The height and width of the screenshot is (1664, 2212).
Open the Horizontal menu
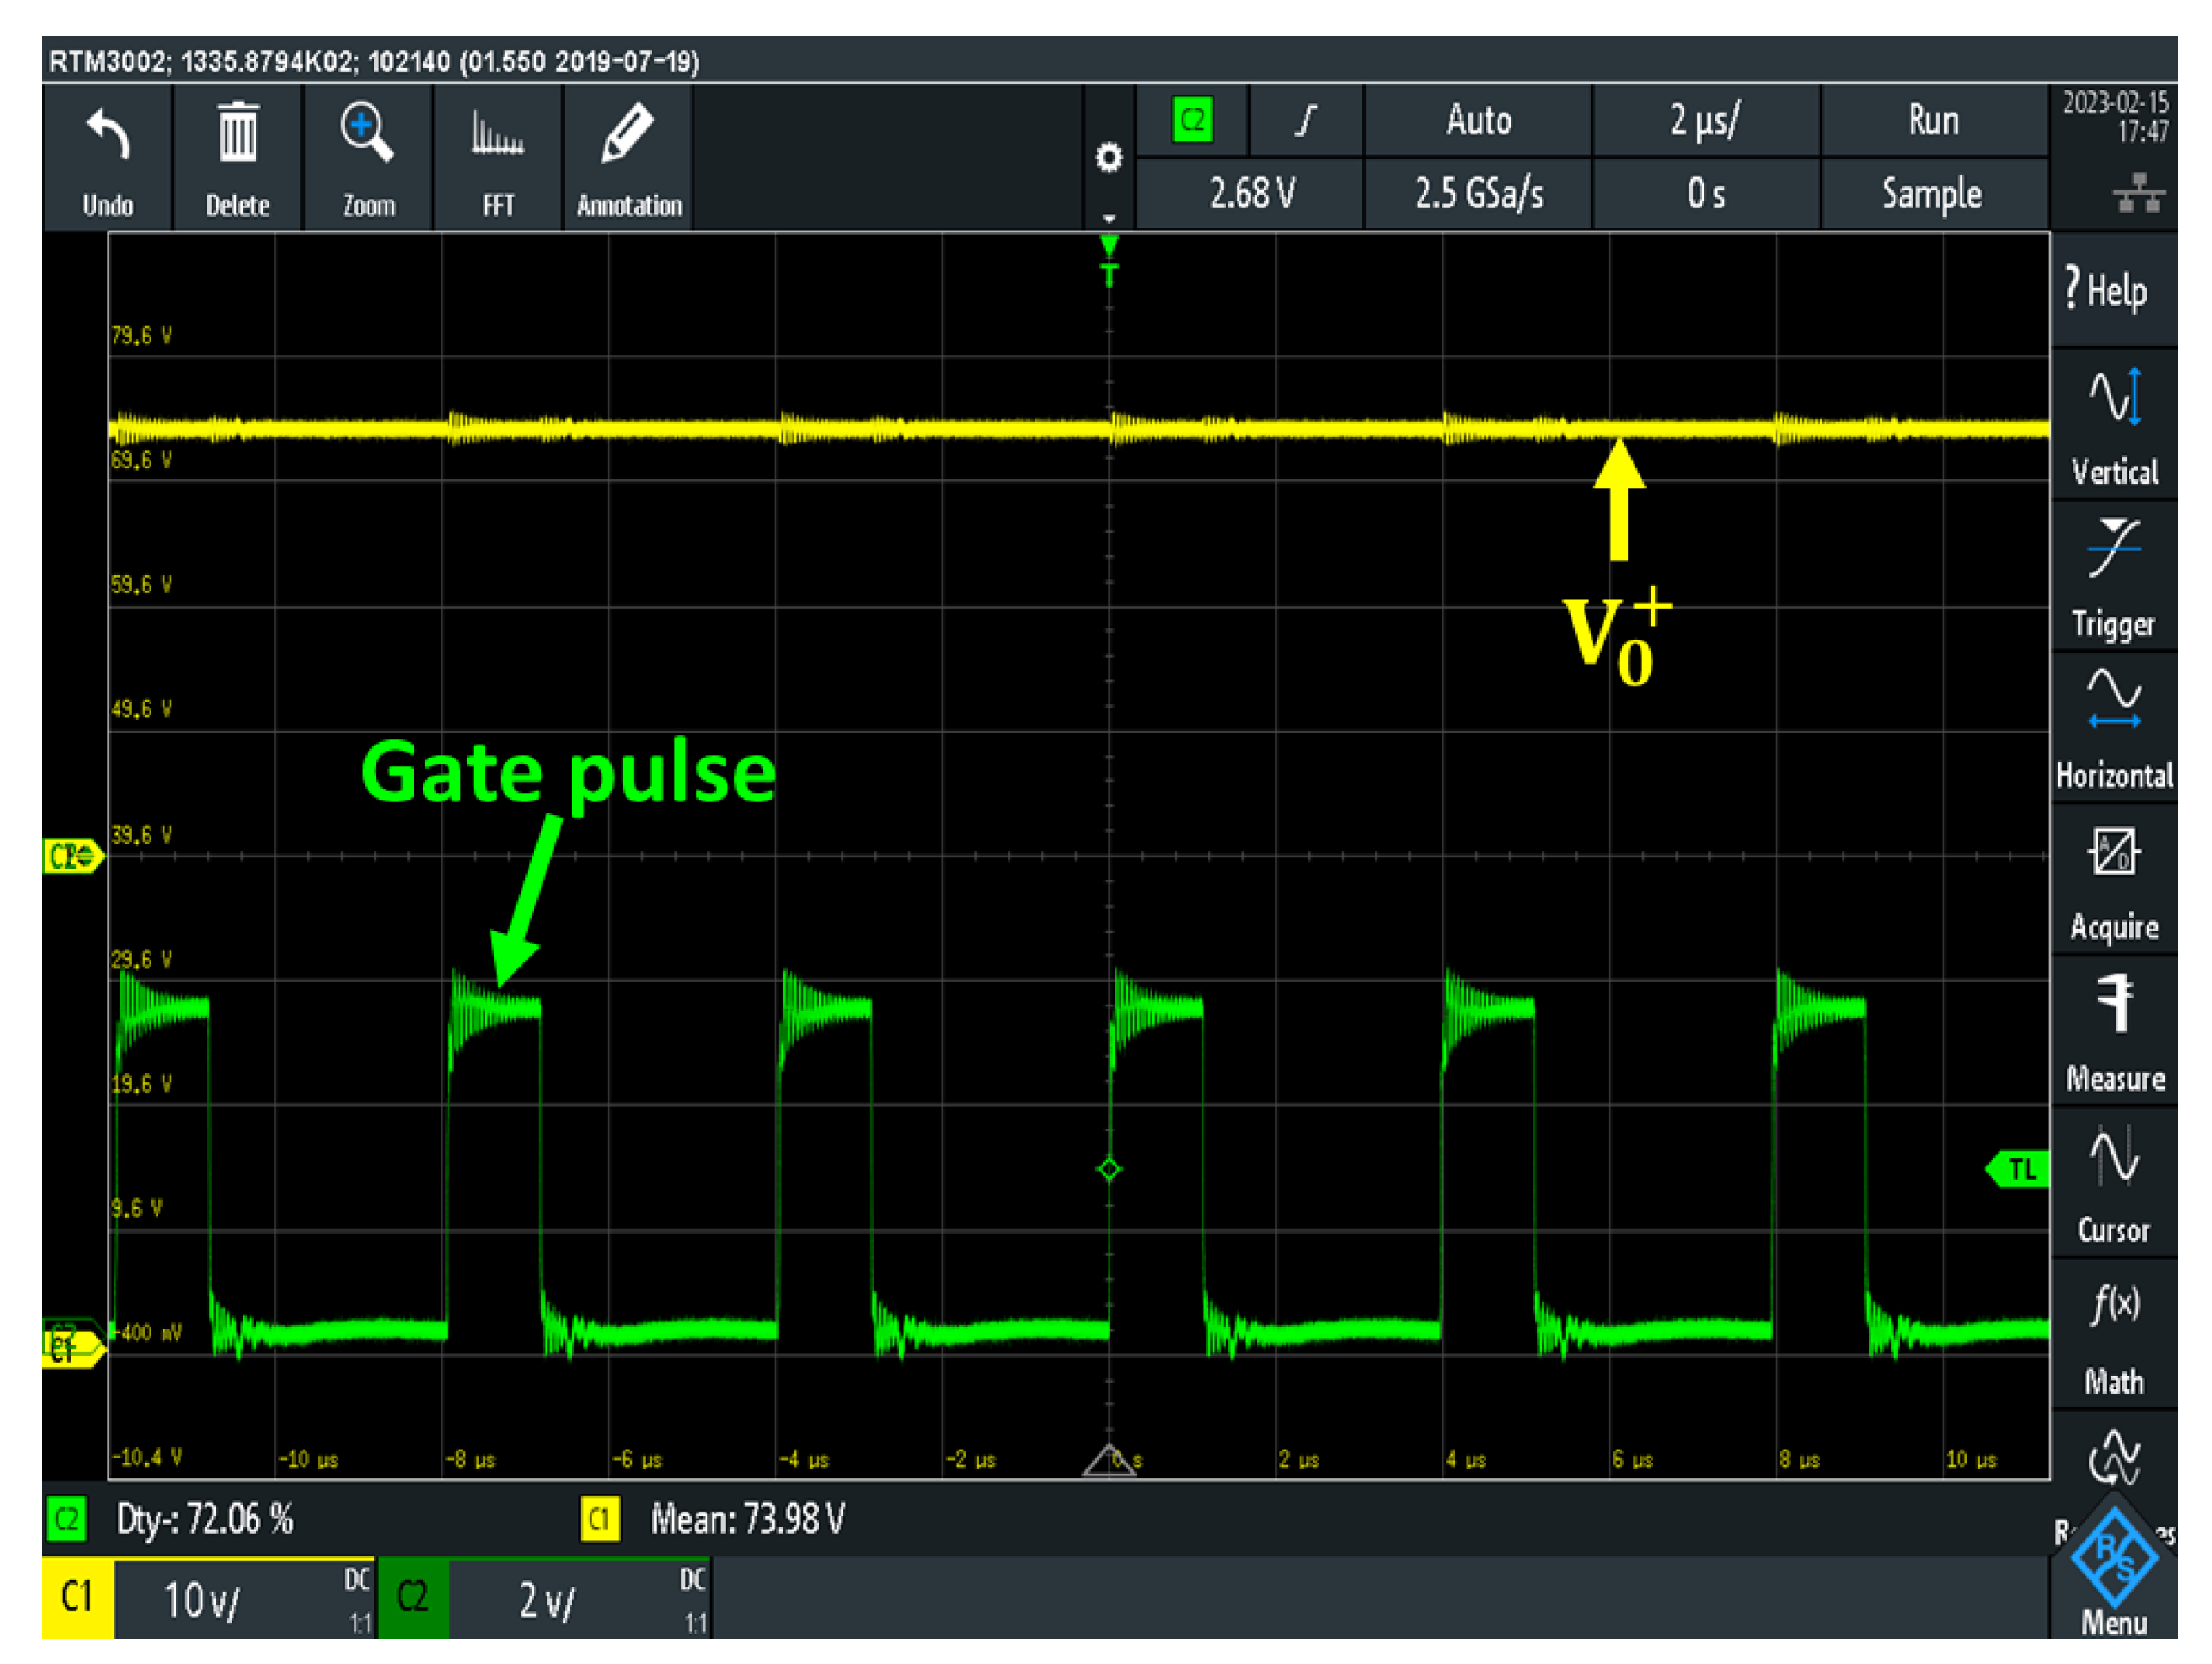(2113, 729)
